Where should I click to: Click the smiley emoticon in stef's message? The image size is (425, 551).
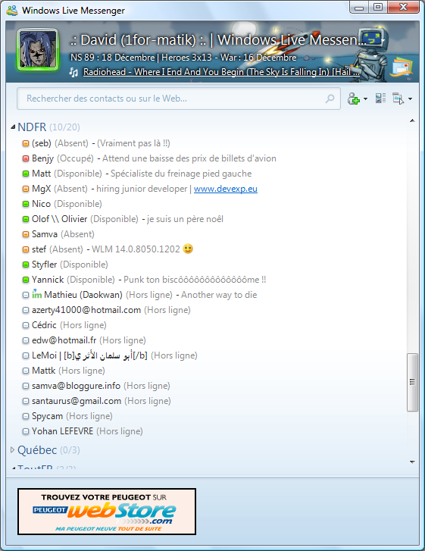[188, 249]
